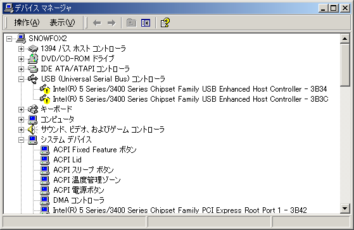Image resolution: width=354 pixels, height=230 pixels.
Task: Expand the キーボード node
Action: pos(21,109)
